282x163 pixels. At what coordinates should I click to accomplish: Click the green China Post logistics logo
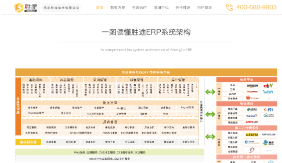coord(252,110)
